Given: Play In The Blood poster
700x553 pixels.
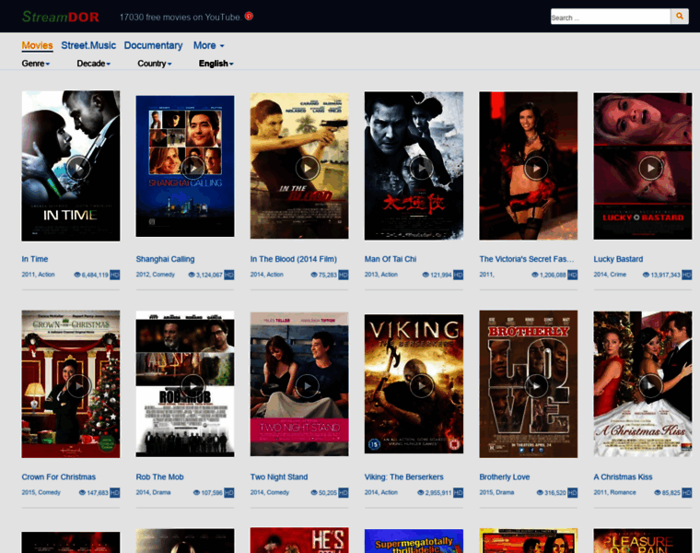Looking at the screenshot, I should click(299, 166).
